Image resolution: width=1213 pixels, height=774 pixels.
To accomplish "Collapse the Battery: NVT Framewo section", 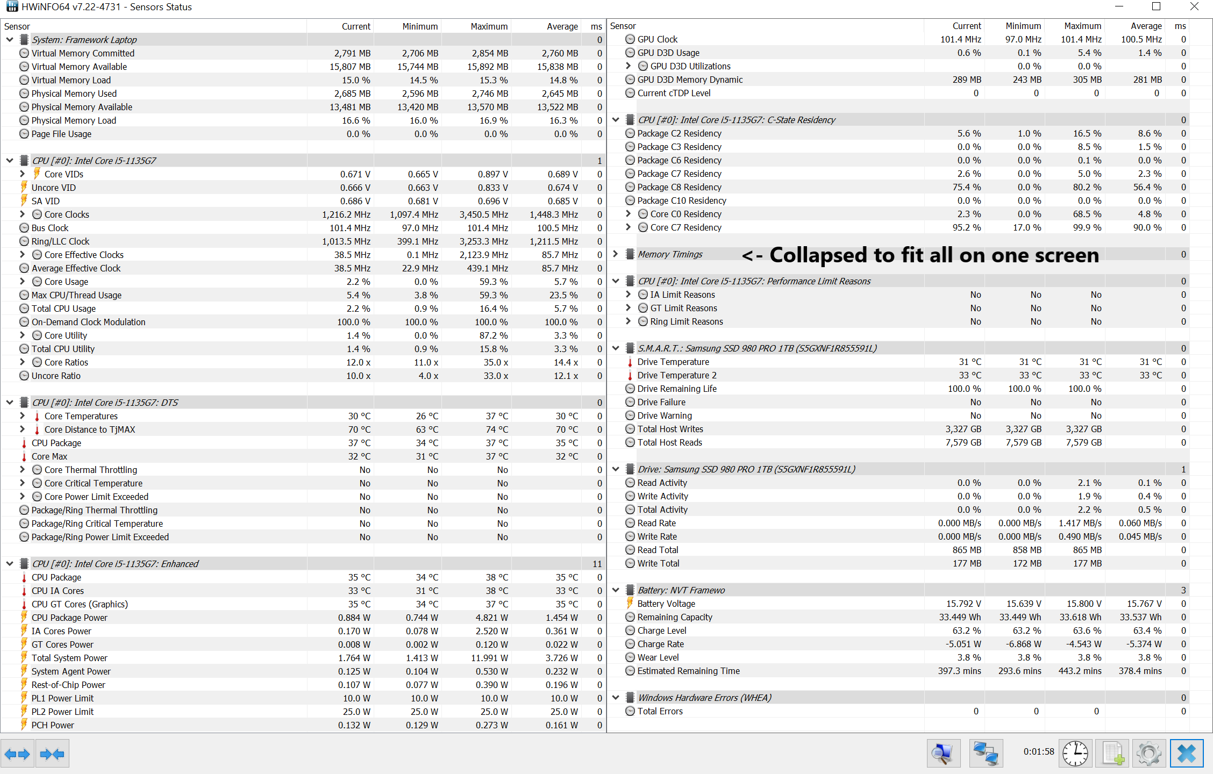I will 616,590.
